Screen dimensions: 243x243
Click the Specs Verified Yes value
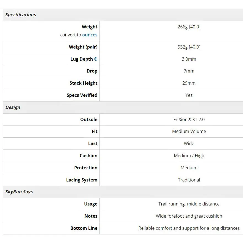tap(189, 95)
